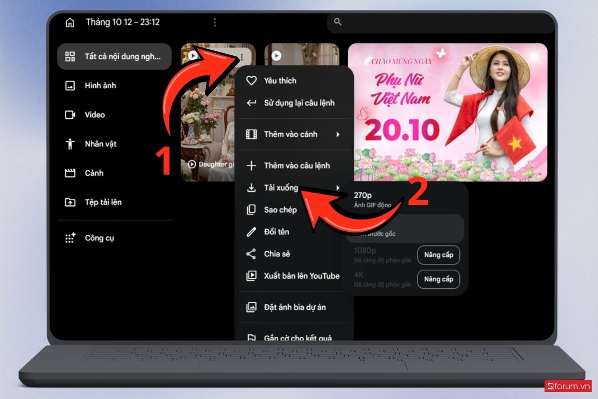Click play icon on the first video thumbnail
The image size is (598, 399).
pos(193,56)
